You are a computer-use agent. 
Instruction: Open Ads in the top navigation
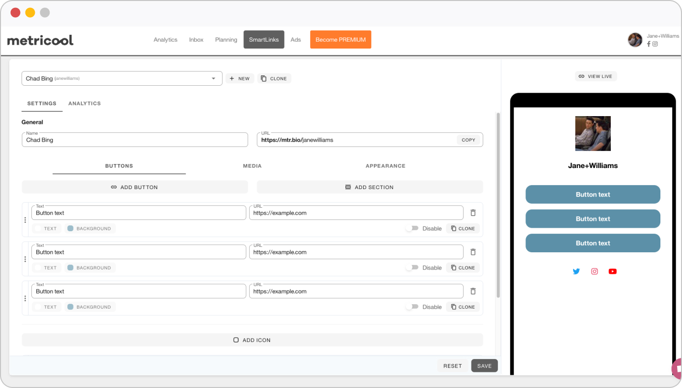point(295,40)
